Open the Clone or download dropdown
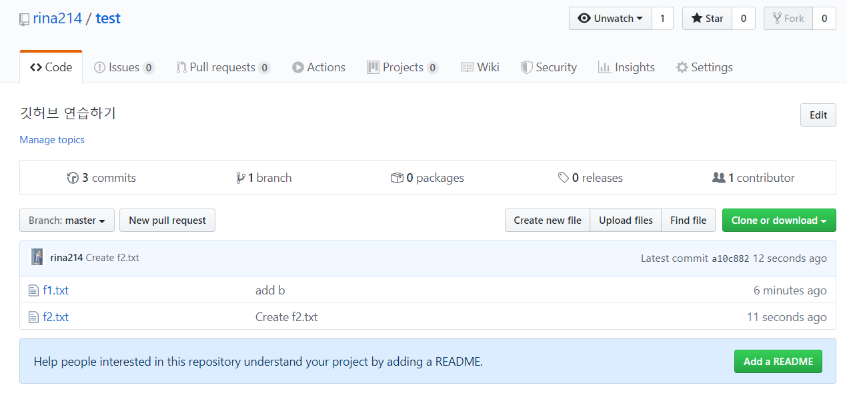The width and height of the screenshot is (847, 405). click(x=779, y=220)
